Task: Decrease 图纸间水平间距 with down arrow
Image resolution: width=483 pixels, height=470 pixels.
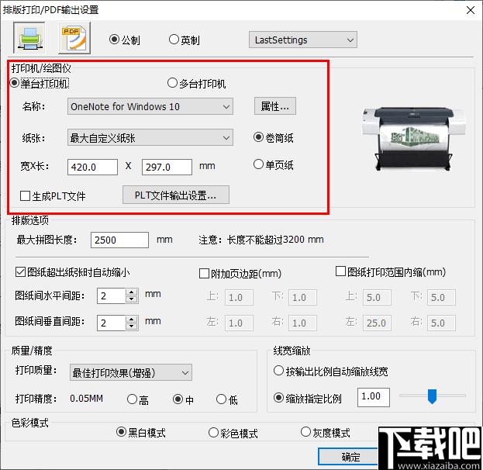Action: pyautogui.click(x=132, y=299)
